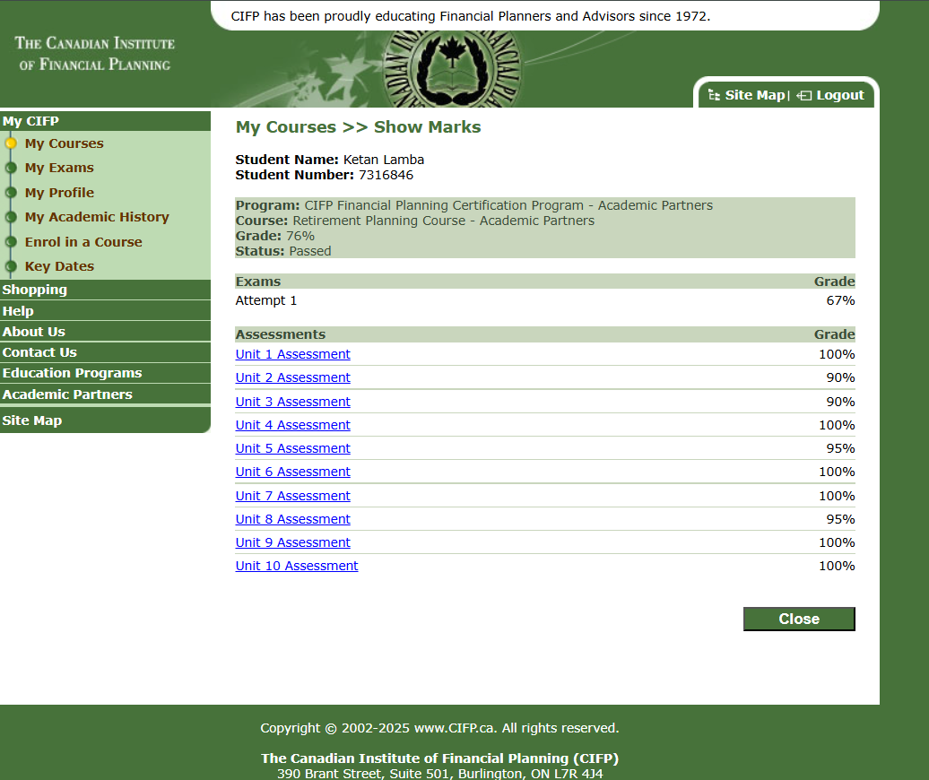
Task: Click the green bullet beside My Profile
Action: point(11,193)
